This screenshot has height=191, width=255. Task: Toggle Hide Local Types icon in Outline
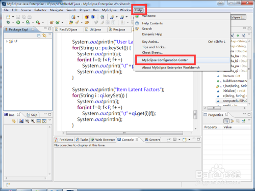click(244, 36)
